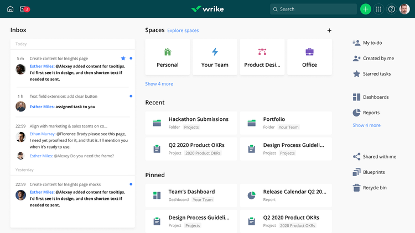This screenshot has height=233, width=415.
Task: Click Your Team tag under Team's Dashboard
Action: (203, 200)
